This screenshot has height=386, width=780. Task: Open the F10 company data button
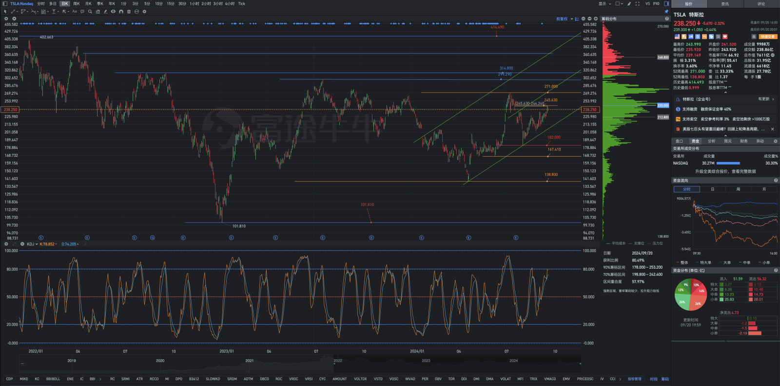coord(656,3)
